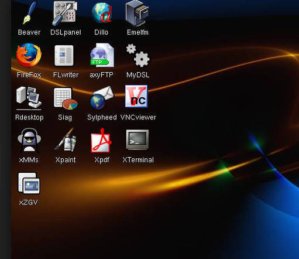Open the Beaver editor desktop icon
This screenshot has width=299, height=259.
click(x=29, y=13)
